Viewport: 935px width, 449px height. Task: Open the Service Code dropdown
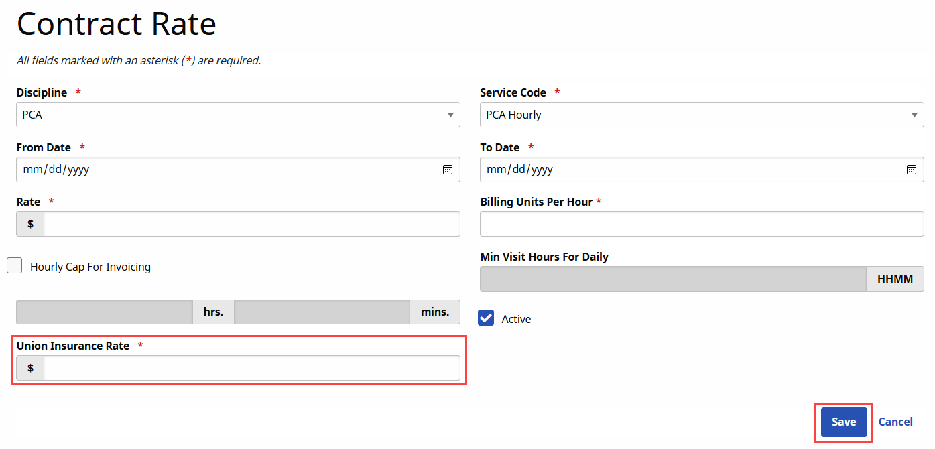pyautogui.click(x=702, y=115)
